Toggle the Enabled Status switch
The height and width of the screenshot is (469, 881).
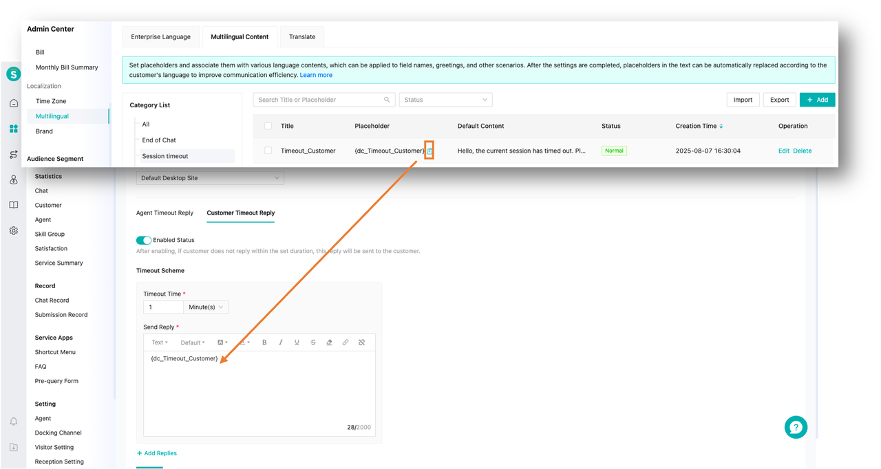pos(143,240)
